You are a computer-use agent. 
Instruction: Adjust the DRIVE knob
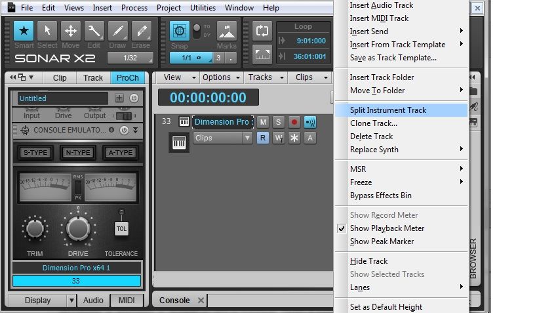point(78,228)
